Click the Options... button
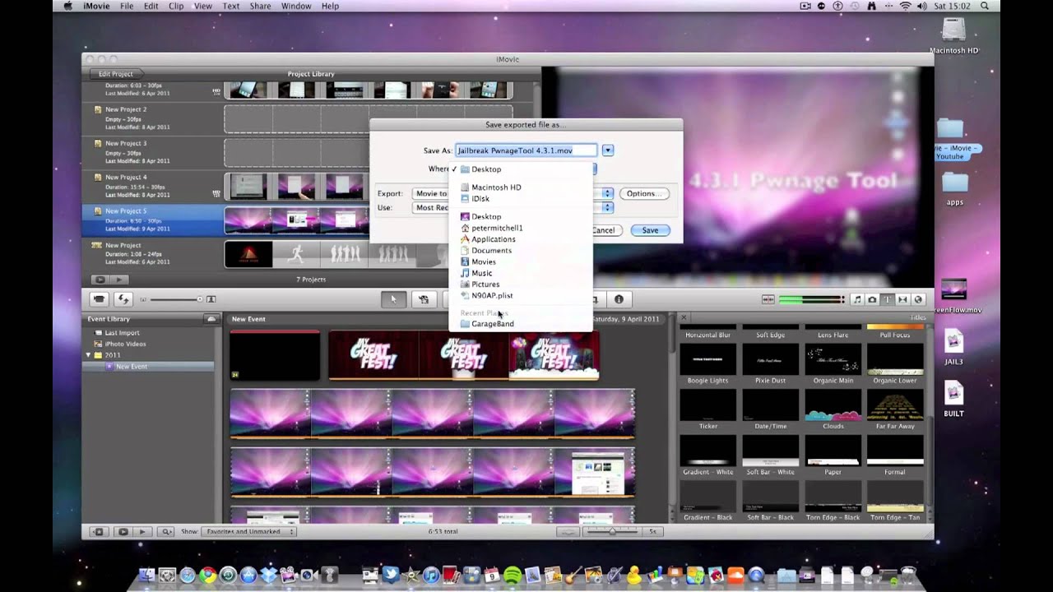Image resolution: width=1053 pixels, height=592 pixels. 644,194
